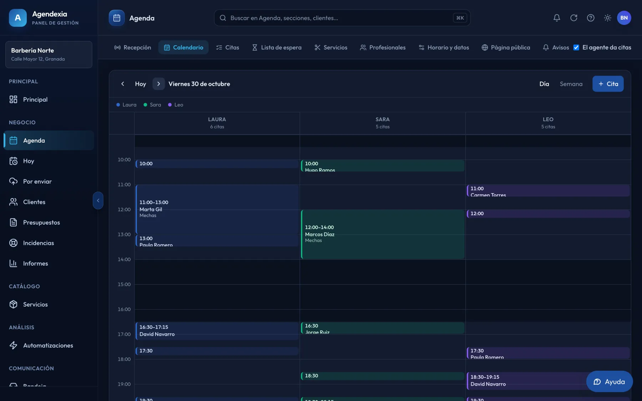Click the Agendexia logo icon
The height and width of the screenshot is (401, 642).
click(18, 18)
